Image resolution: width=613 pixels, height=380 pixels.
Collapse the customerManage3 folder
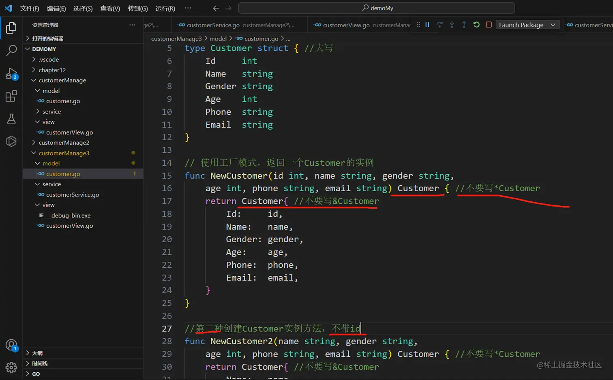64,153
